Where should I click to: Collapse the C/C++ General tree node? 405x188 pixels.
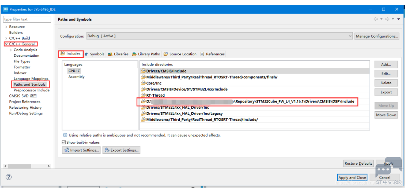6,44
